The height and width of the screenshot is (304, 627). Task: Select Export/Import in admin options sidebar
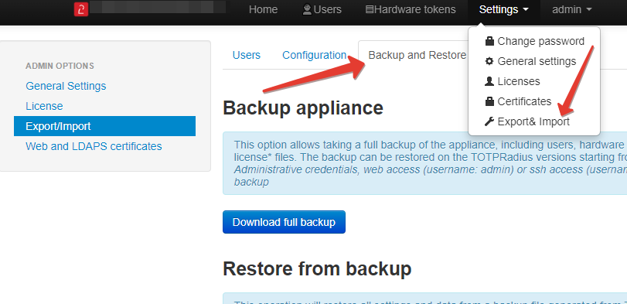point(105,126)
